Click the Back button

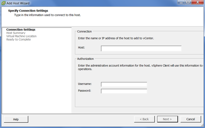click(144, 119)
